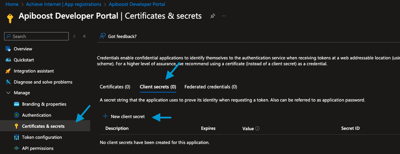The image size is (400, 154).
Task: Select the Client secrets (0) tab
Action: click(158, 87)
